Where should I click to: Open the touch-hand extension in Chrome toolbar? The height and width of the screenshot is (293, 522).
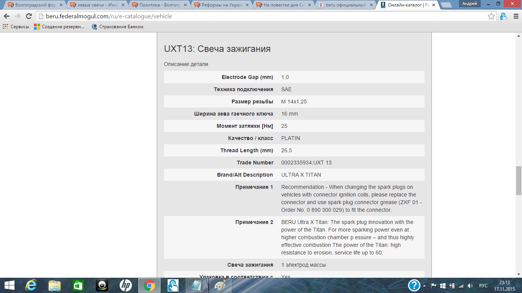pyautogui.click(x=504, y=16)
